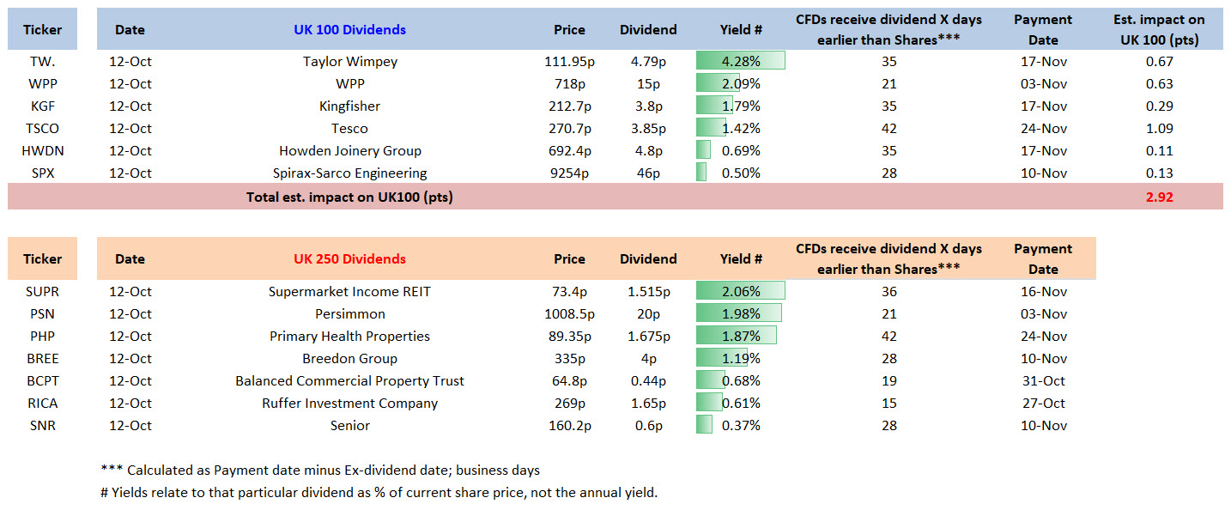Viewport: 1231px width, 510px height.
Task: Select the PSN ticker cell
Action: click(42, 314)
